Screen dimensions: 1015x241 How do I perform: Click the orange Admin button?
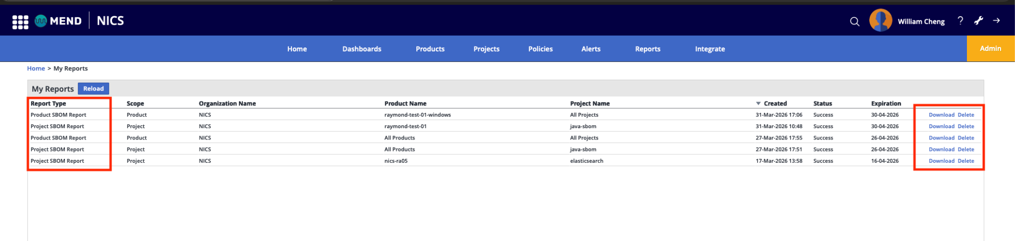991,48
